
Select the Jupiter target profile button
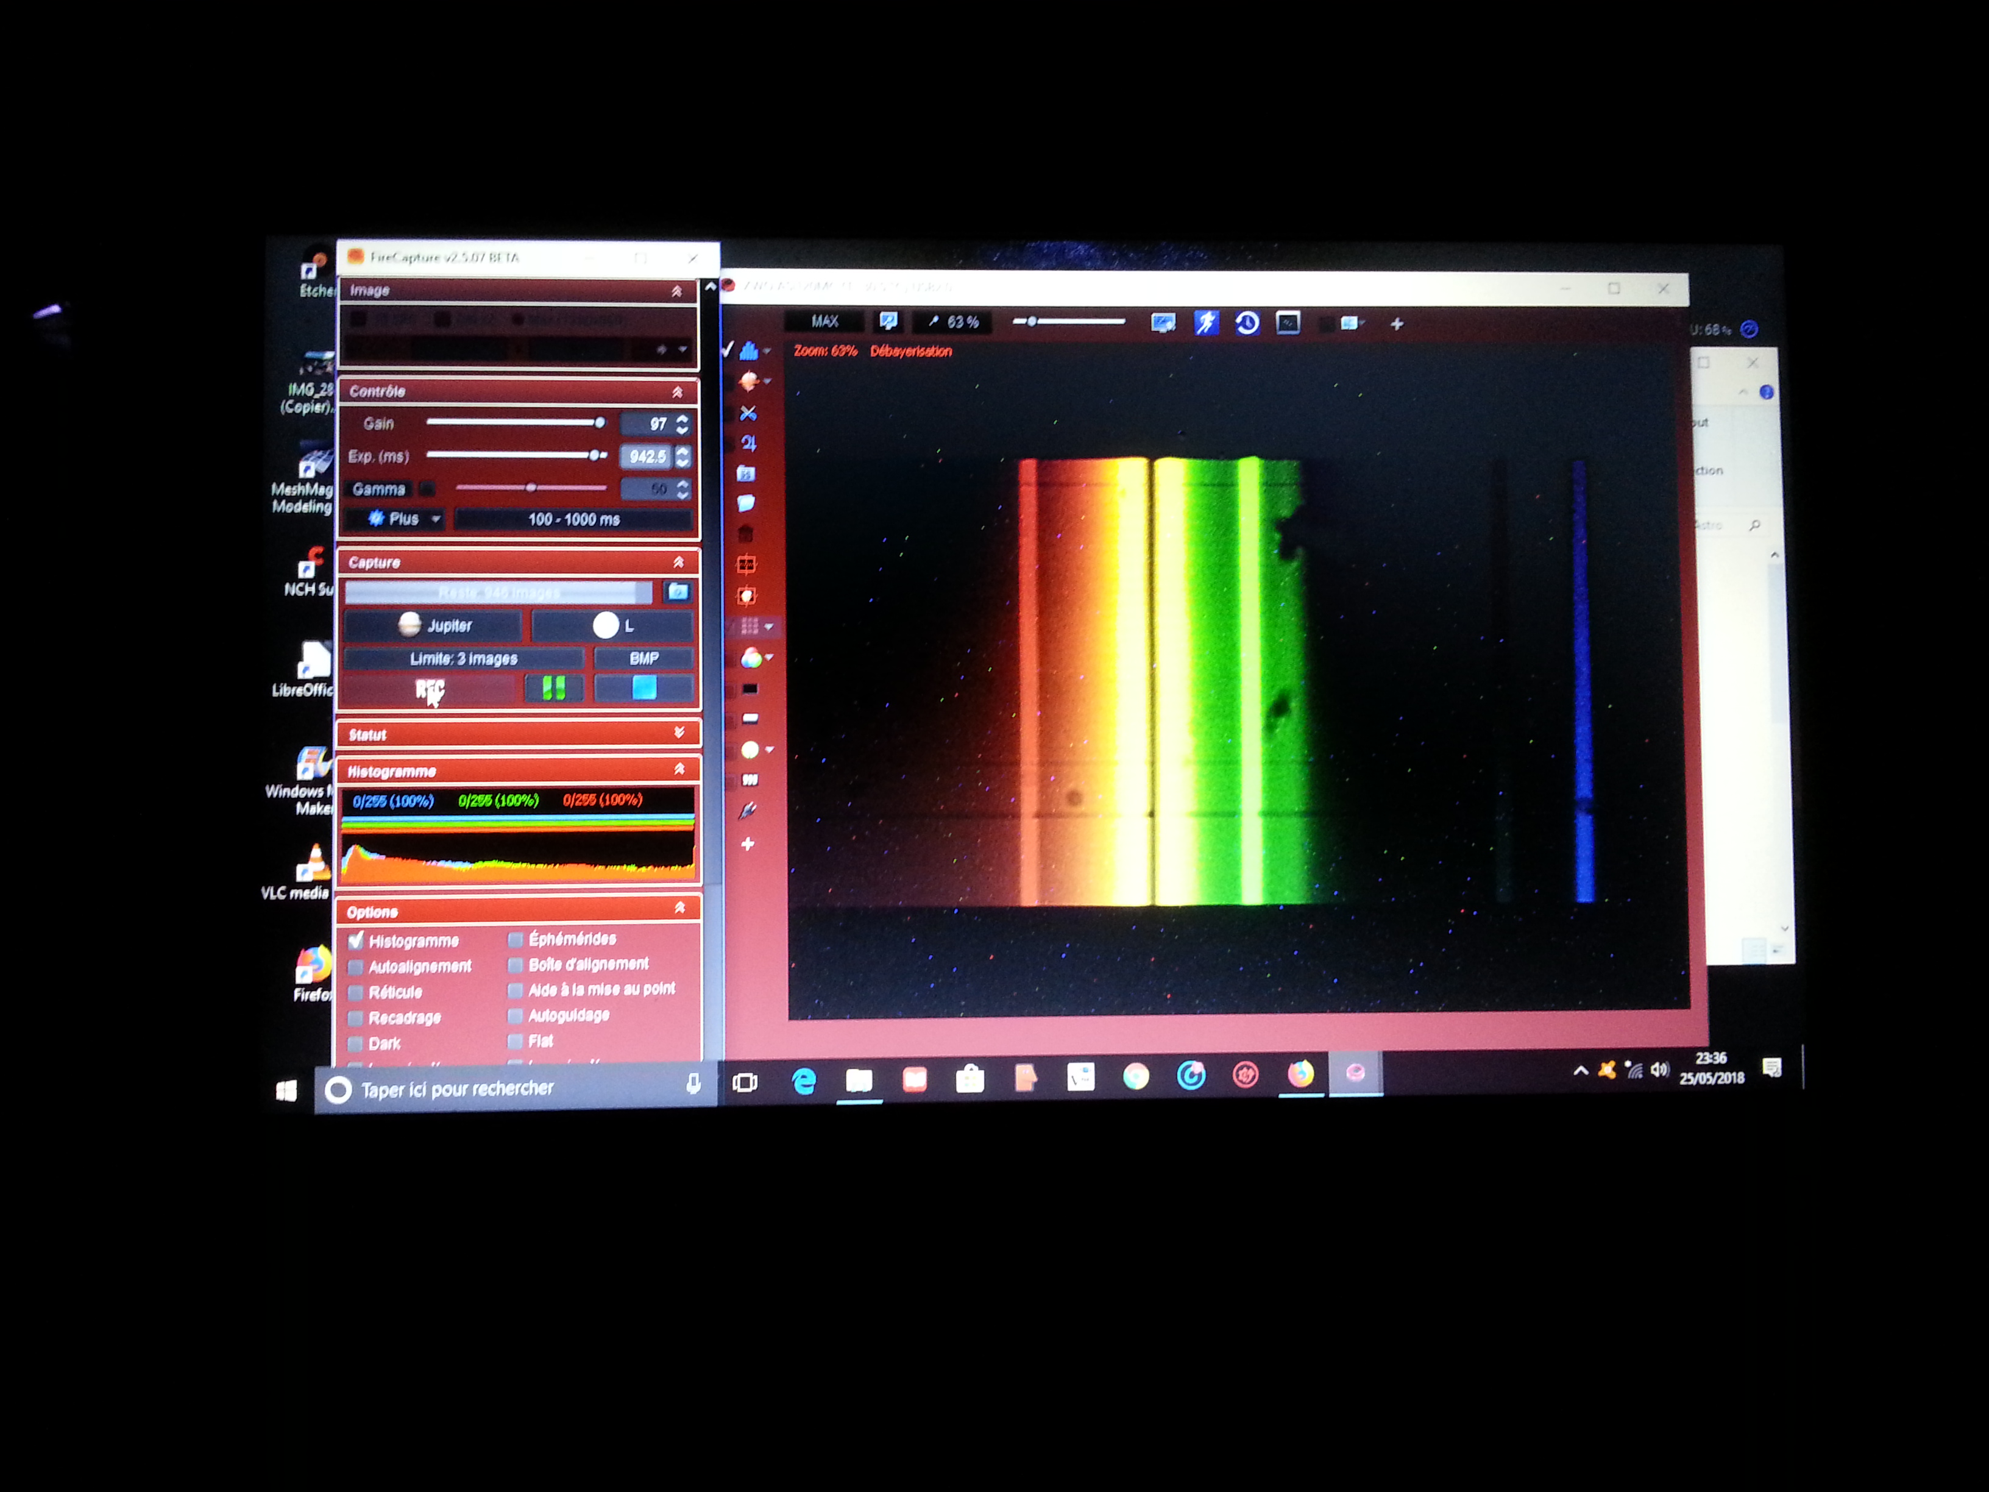433,625
